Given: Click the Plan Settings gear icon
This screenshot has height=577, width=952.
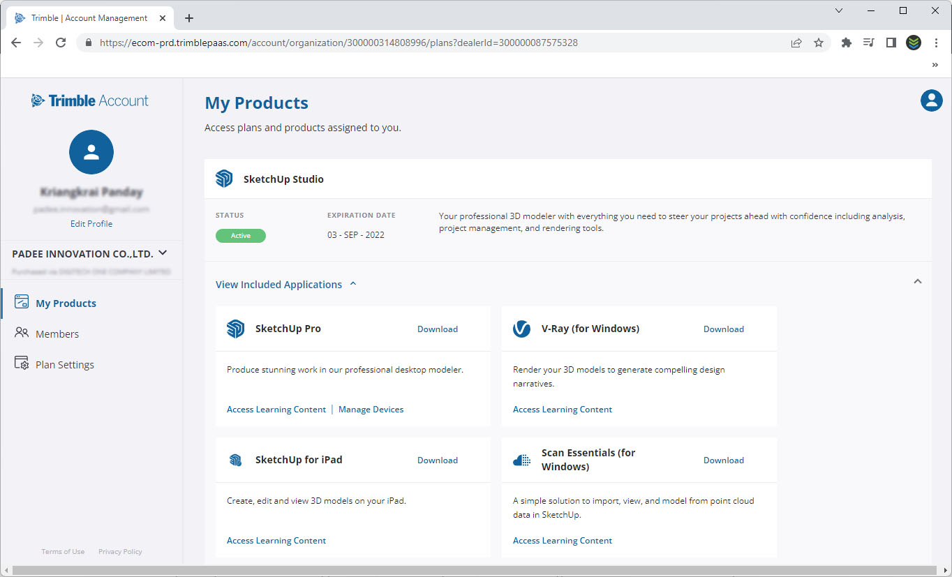Looking at the screenshot, I should [22, 364].
